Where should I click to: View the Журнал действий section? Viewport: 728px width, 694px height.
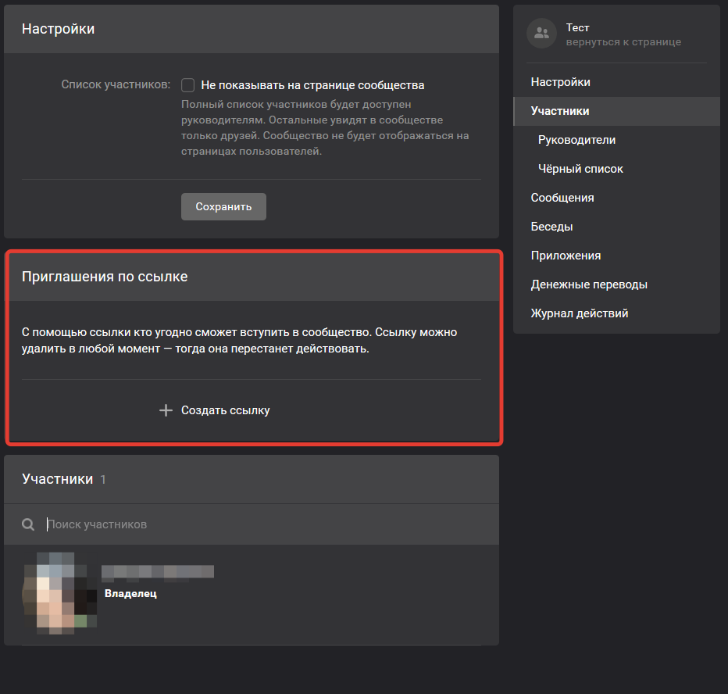[x=579, y=313]
